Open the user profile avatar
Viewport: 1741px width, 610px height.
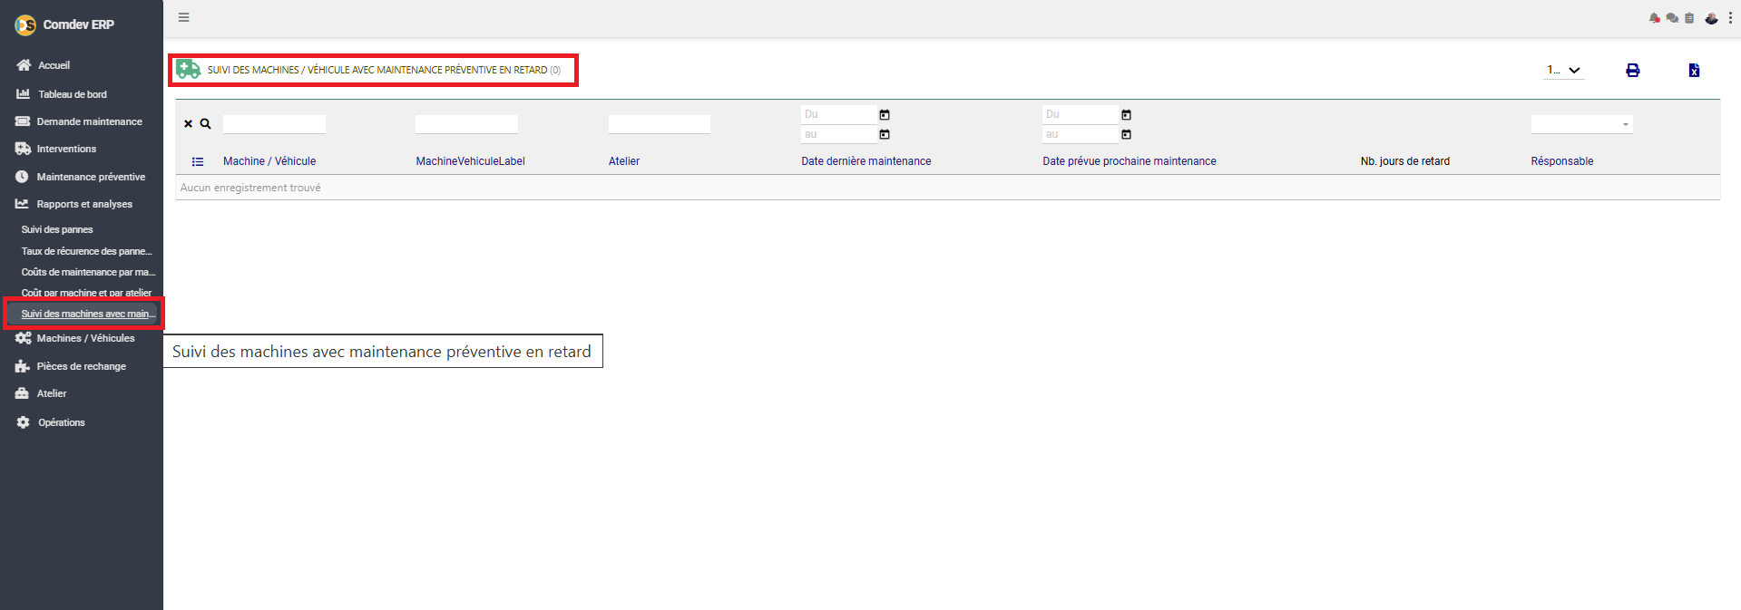pyautogui.click(x=1711, y=18)
